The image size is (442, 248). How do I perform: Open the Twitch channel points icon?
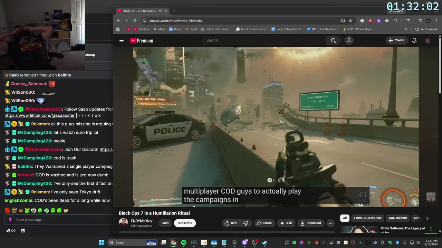pyautogui.click(x=11, y=230)
